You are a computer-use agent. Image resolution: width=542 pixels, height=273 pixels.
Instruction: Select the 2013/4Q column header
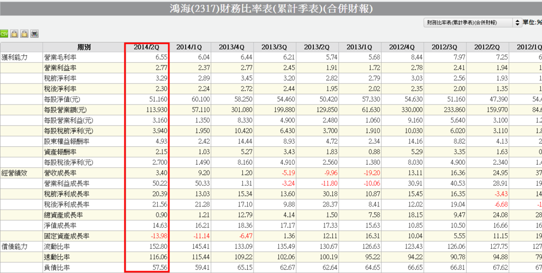coord(232,47)
